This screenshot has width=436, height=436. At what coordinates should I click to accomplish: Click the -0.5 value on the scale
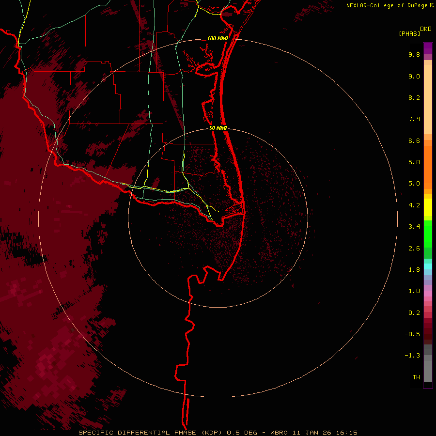(412, 334)
